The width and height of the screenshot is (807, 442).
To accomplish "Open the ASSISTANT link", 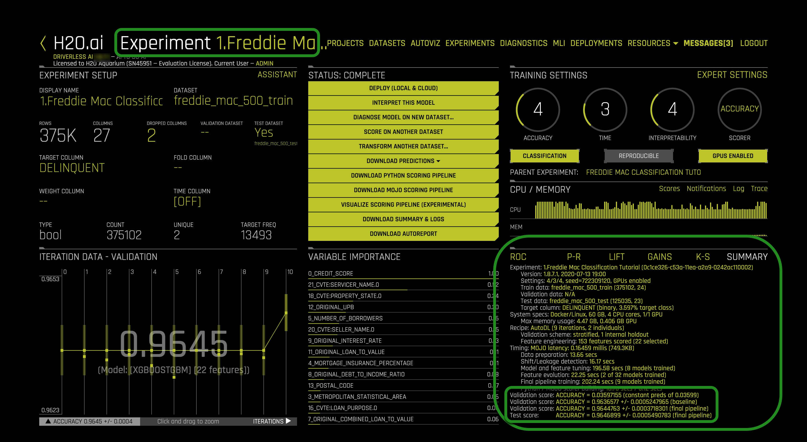I will (277, 75).
